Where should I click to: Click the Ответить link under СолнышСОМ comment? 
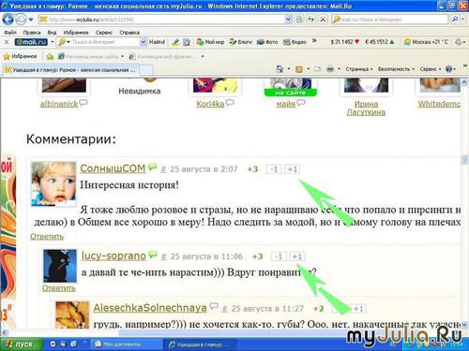point(47,237)
